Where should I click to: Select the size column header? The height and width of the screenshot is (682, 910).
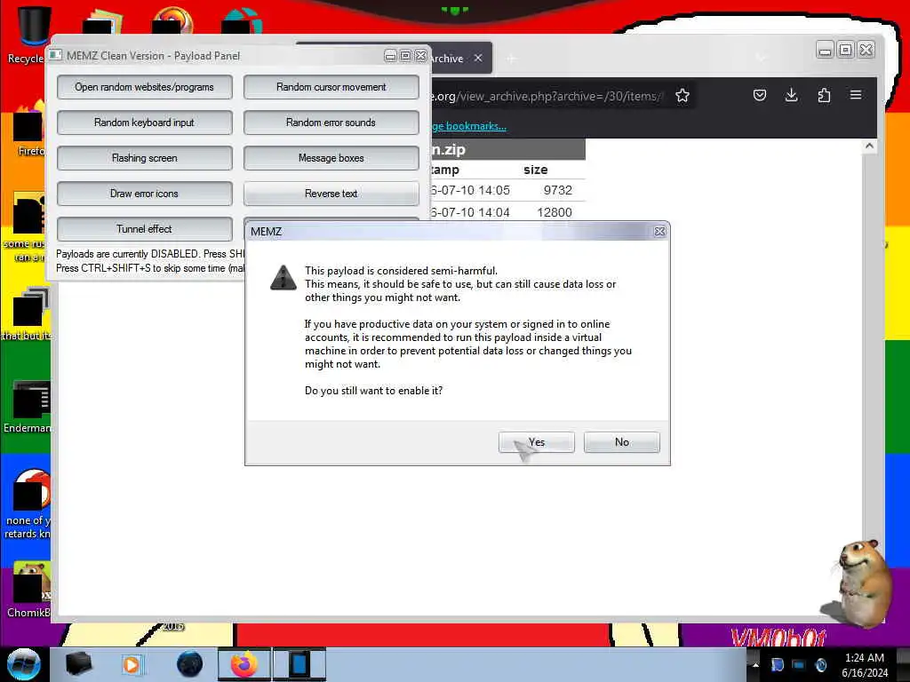535,170
